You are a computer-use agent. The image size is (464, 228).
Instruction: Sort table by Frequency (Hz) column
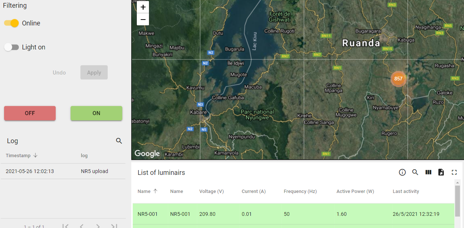pos(300,191)
